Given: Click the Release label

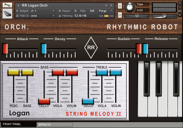Looking at the screenshot, I should pyautogui.click(x=161, y=39).
